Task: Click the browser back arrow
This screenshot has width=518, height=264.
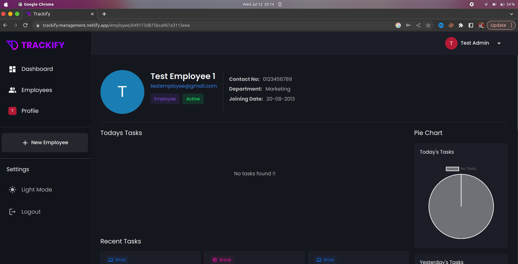Action: [x=5, y=25]
